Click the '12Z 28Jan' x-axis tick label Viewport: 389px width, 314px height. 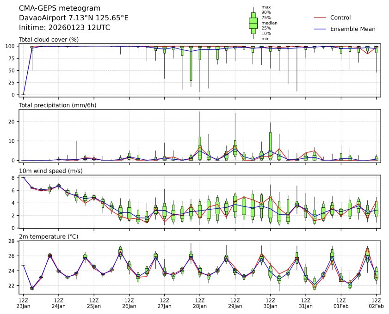200,303
